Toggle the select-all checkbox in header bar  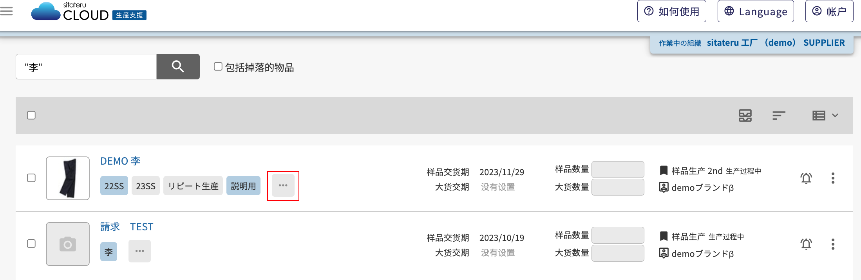click(x=31, y=115)
